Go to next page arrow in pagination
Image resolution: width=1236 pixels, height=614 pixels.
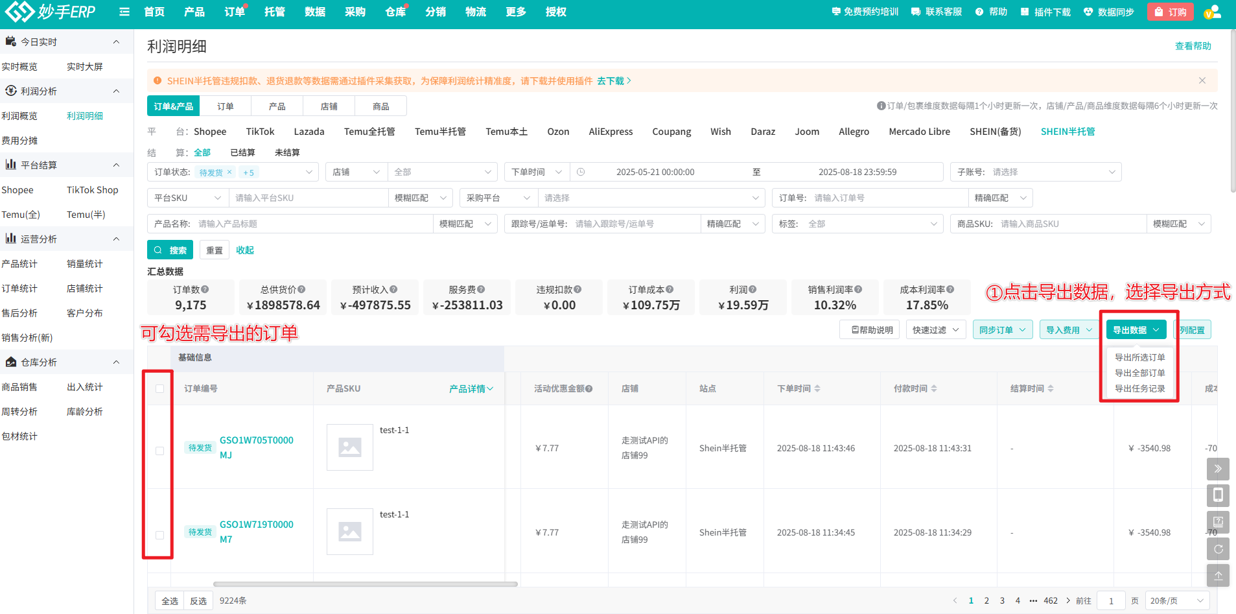(1068, 600)
